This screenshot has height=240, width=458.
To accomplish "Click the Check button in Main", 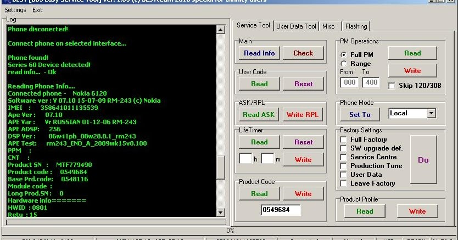I will tap(303, 53).
